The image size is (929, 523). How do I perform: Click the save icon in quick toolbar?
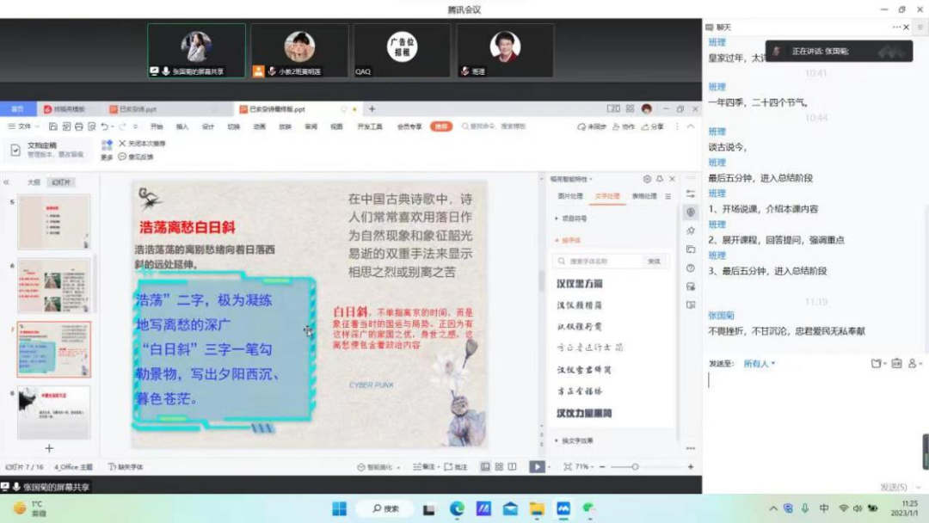click(53, 126)
